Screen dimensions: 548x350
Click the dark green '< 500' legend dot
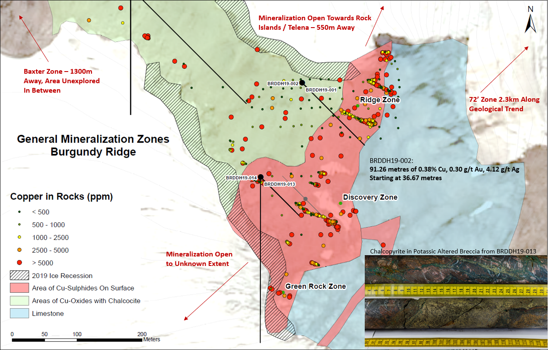(20, 212)
